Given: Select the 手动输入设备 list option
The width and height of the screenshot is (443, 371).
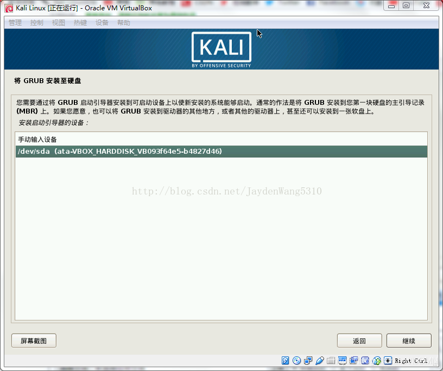Looking at the screenshot, I should (x=221, y=140).
